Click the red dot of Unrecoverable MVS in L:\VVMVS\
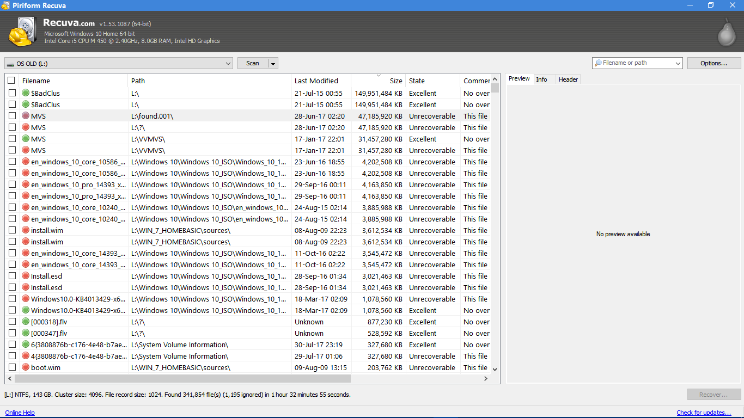 26,150
